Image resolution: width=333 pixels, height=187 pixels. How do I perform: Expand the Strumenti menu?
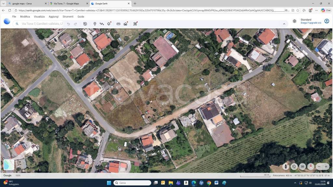pyautogui.click(x=68, y=17)
